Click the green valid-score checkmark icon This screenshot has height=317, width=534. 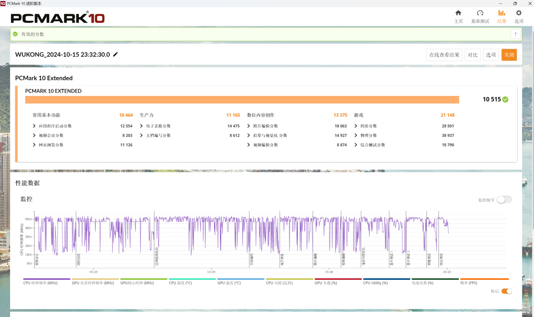point(15,34)
